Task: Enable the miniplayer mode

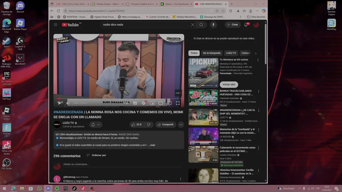Action: pos(152,103)
